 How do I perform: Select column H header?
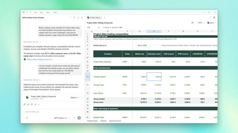click(x=198, y=31)
